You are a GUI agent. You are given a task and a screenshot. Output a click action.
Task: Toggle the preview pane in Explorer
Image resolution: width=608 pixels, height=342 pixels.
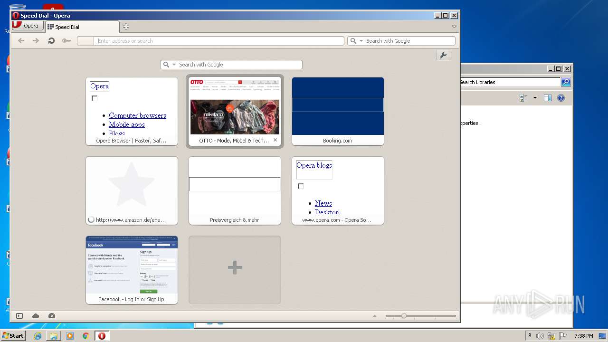[x=547, y=98]
